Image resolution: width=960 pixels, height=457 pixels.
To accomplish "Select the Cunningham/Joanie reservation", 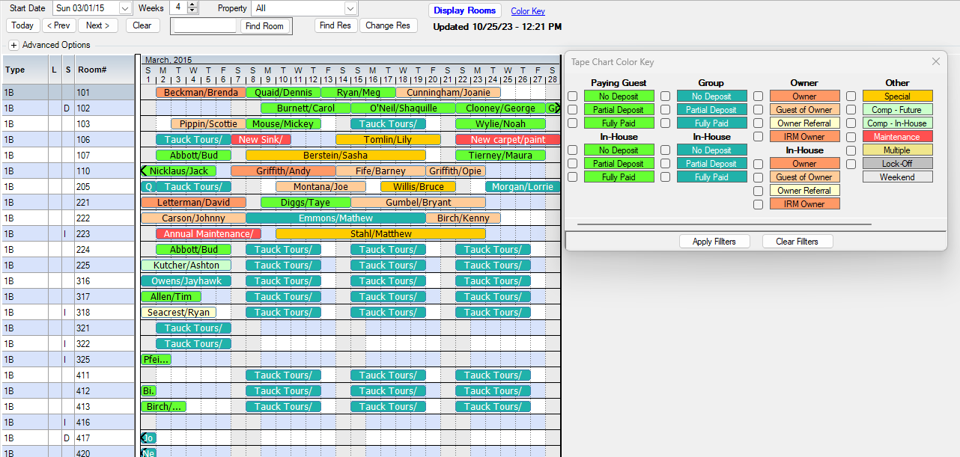I will tap(448, 93).
